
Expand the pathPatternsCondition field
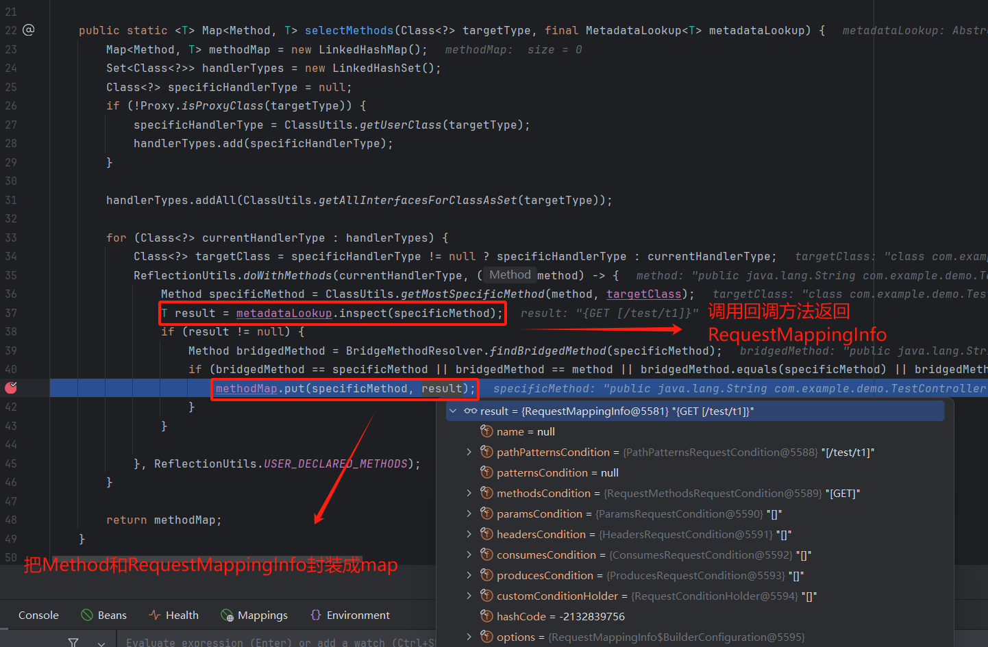point(469,452)
